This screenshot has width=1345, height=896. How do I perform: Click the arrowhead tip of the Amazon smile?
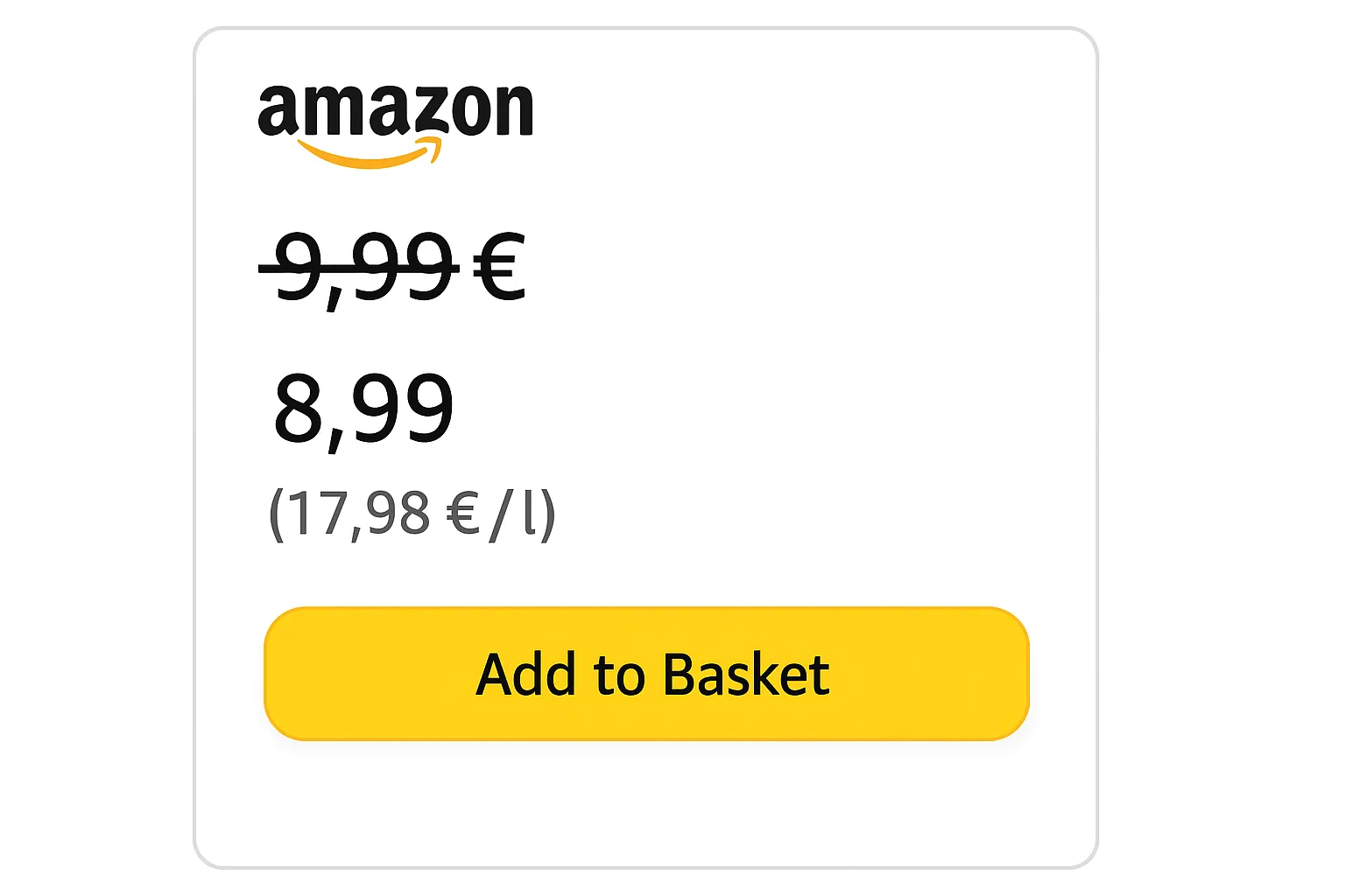(433, 147)
